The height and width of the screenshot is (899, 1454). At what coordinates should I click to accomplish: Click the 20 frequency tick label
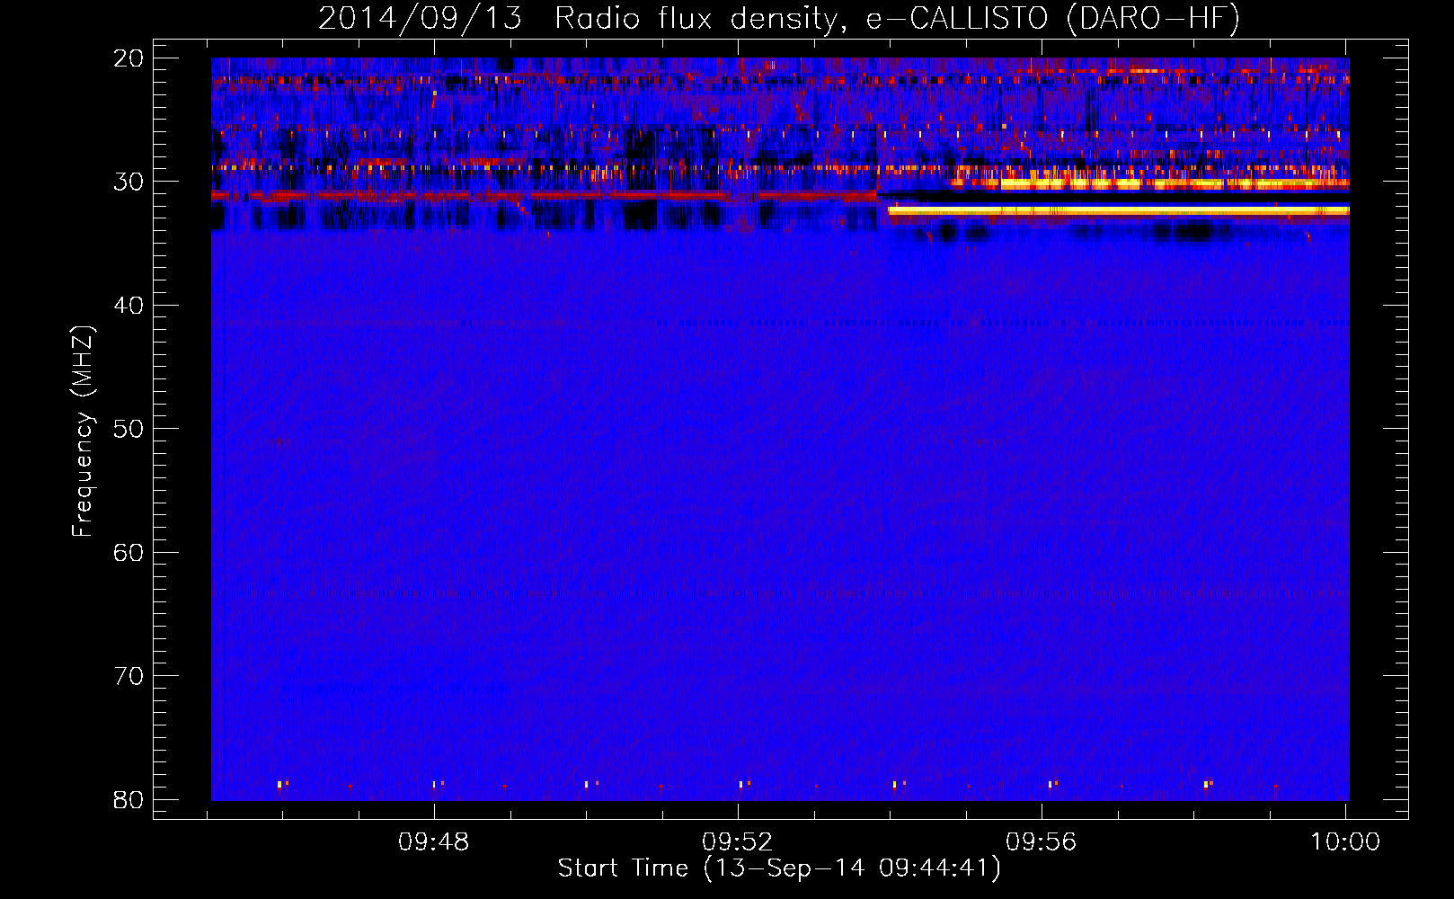pos(129,58)
